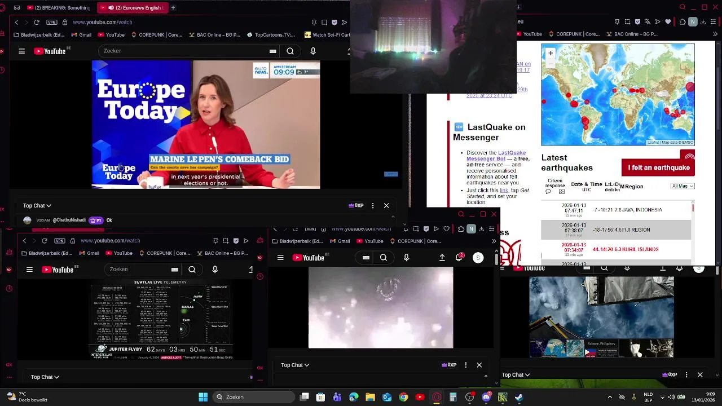Viewport: 722px width, 406px height.
Task: Toggle the ad-blocker shield in earthquake window
Action: pyautogui.click(x=637, y=22)
